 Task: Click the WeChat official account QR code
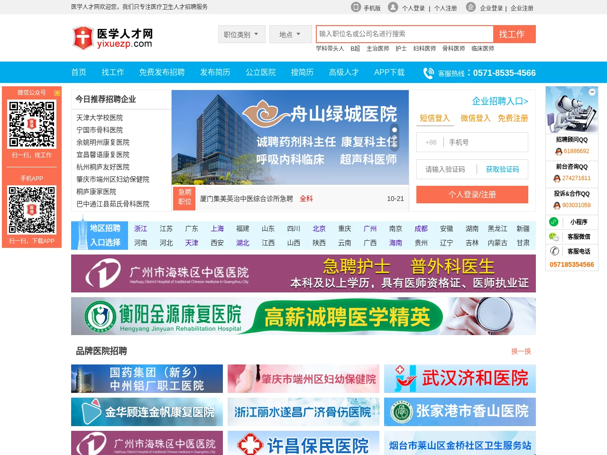pos(32,124)
